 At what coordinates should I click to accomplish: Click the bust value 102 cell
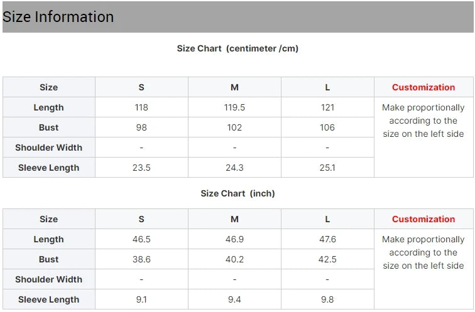pyautogui.click(x=234, y=127)
